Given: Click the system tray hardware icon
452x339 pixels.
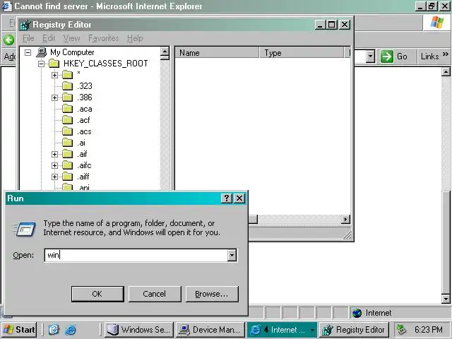Looking at the screenshot, I should point(402,330).
